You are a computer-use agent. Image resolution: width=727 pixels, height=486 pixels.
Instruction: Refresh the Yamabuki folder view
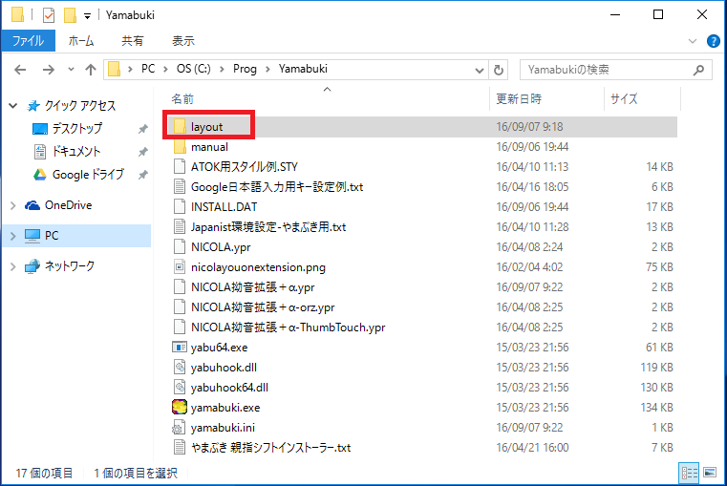click(499, 70)
